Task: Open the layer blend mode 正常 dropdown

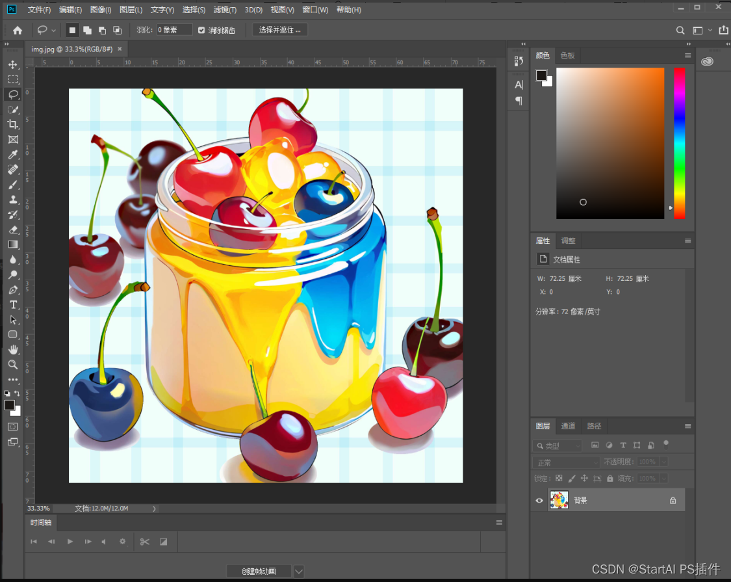Action: point(566,462)
